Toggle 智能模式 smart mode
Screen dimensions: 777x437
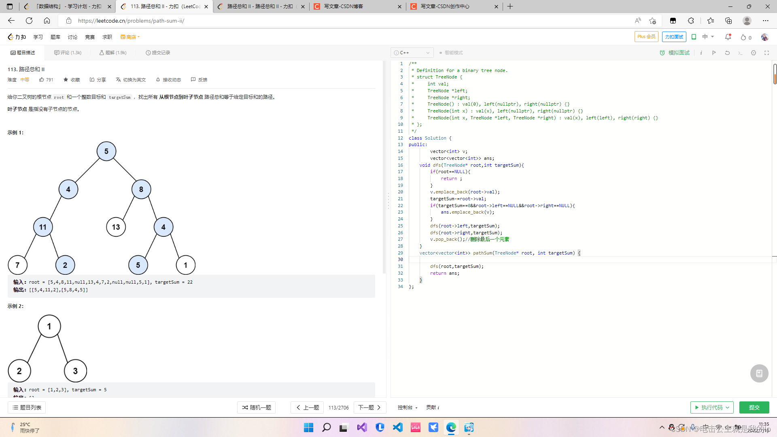coord(451,53)
